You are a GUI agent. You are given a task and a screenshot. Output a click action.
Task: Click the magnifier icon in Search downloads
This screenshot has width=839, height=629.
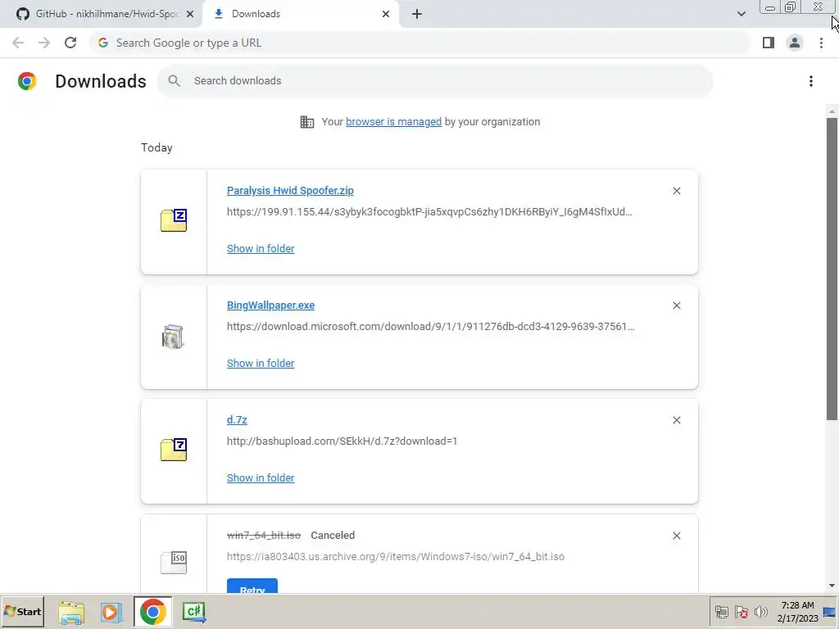174,81
